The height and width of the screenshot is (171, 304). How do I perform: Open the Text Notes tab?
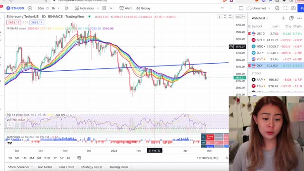click(45, 167)
